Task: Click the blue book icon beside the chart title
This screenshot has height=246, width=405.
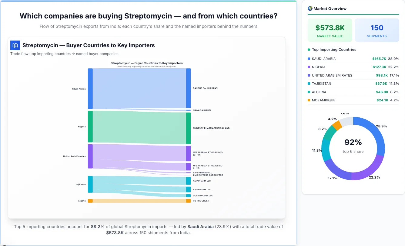Action: [x=15, y=45]
